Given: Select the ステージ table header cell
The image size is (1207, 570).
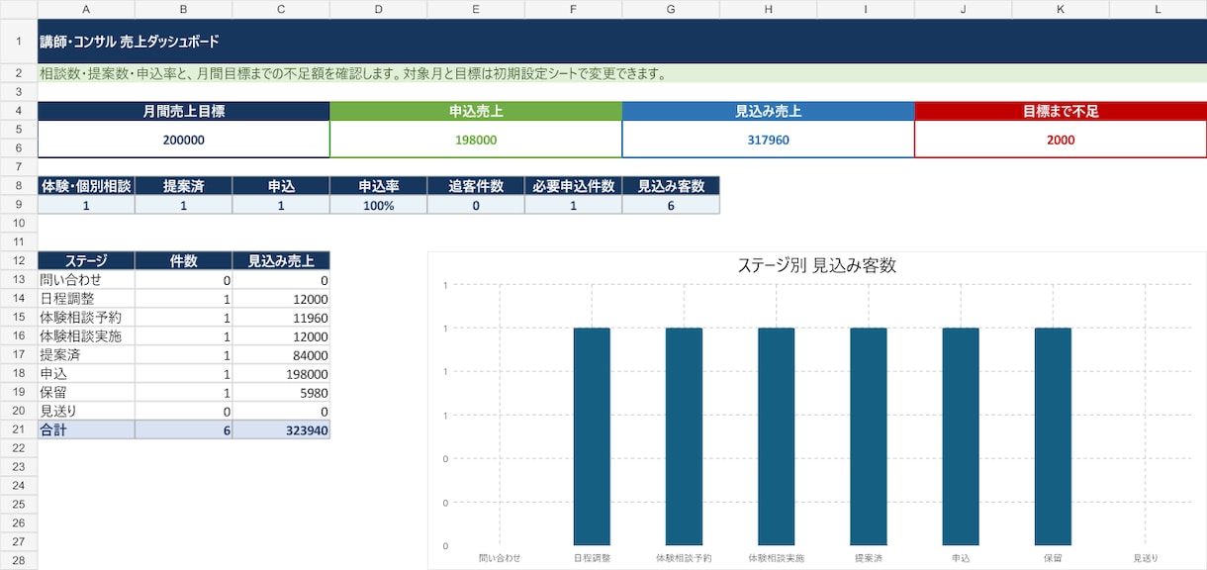Looking at the screenshot, I should [86, 261].
